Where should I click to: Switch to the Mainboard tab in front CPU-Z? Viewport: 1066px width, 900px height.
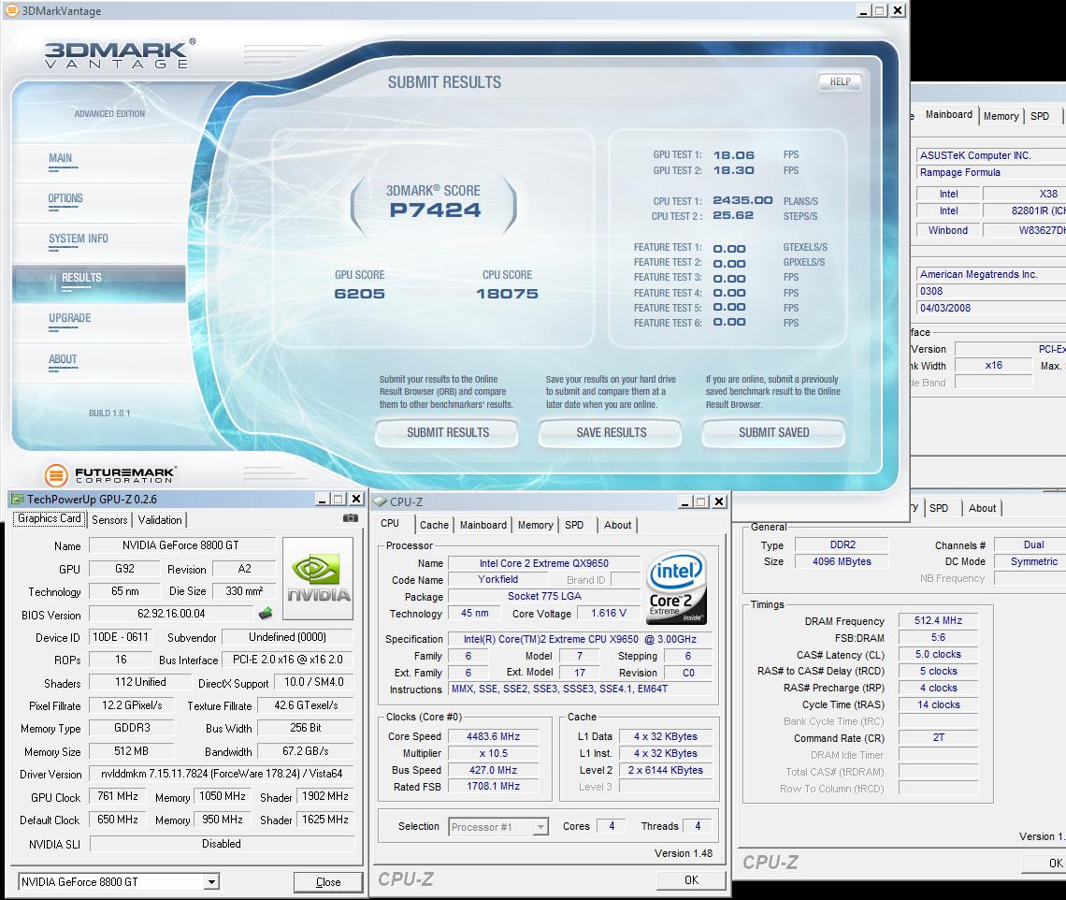click(483, 525)
